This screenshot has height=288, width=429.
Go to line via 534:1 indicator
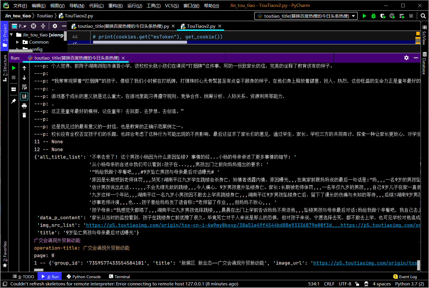point(314,284)
